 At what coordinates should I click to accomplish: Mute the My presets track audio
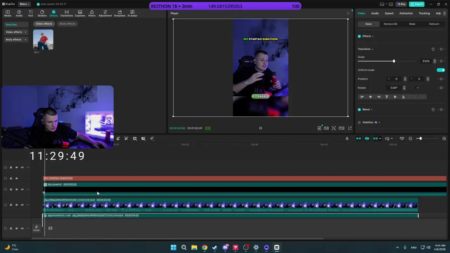[22, 189]
